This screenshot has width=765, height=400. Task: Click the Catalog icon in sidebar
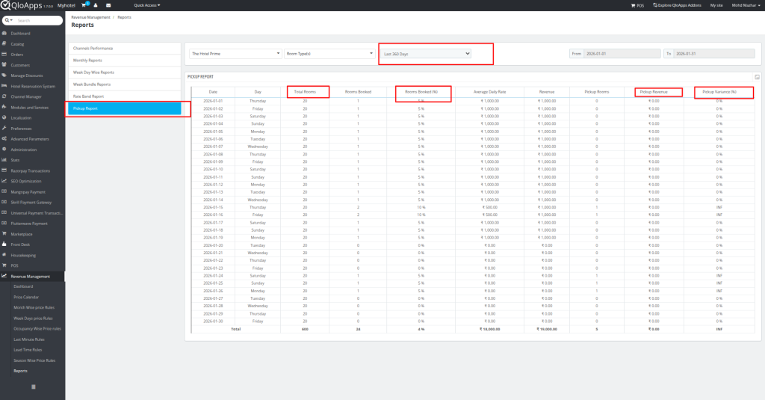coord(4,44)
